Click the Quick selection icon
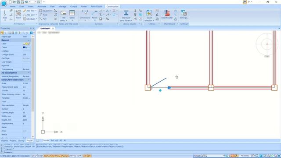 (x=149, y=13)
